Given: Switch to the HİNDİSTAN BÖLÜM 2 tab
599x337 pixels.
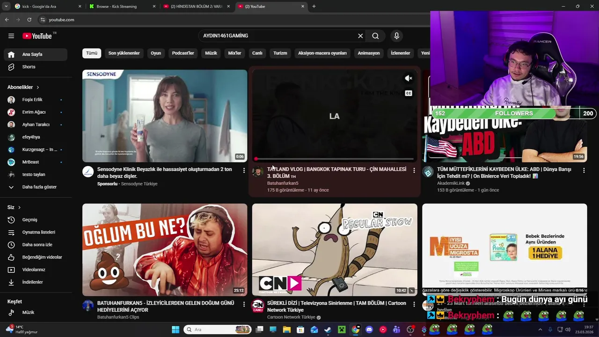Looking at the screenshot, I should point(196,7).
